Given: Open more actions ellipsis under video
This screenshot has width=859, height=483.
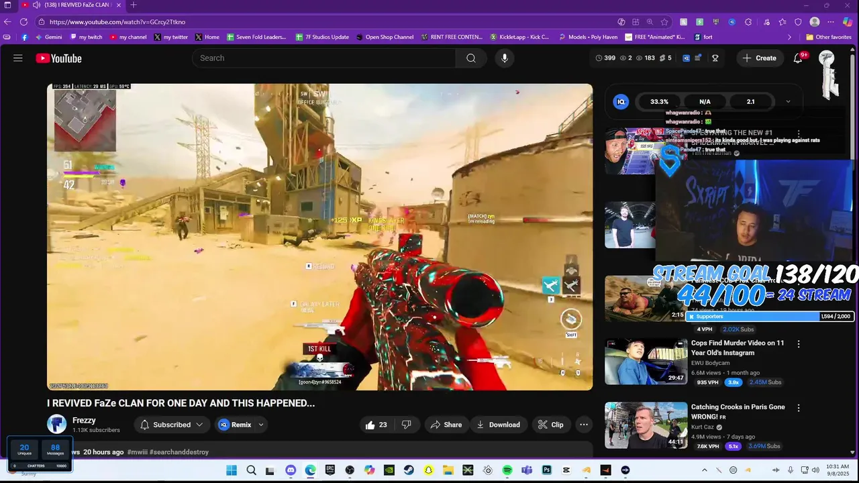Looking at the screenshot, I should pyautogui.click(x=584, y=425).
